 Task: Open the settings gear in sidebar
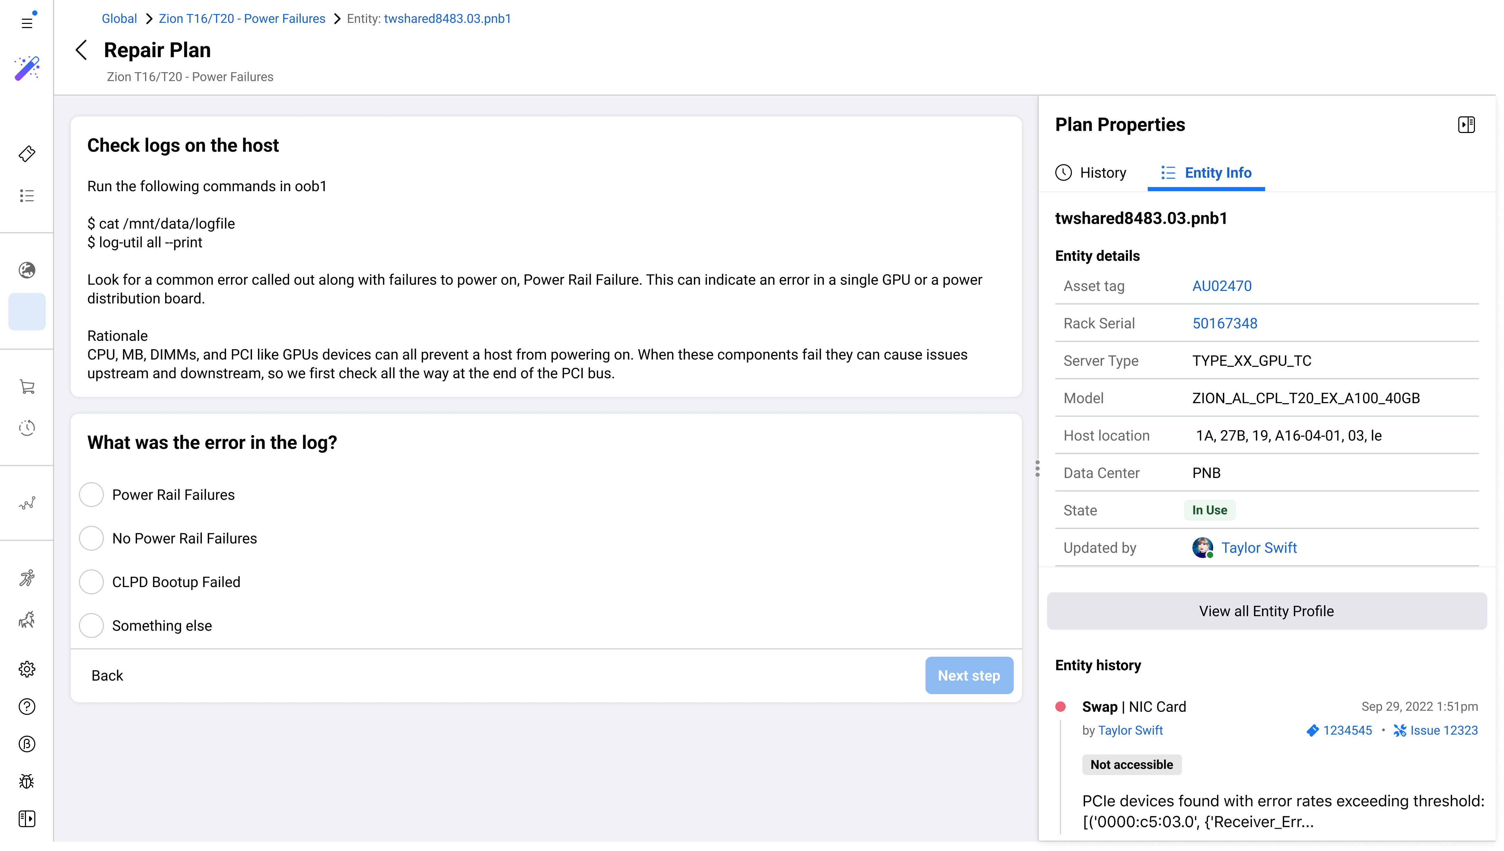coord(27,668)
